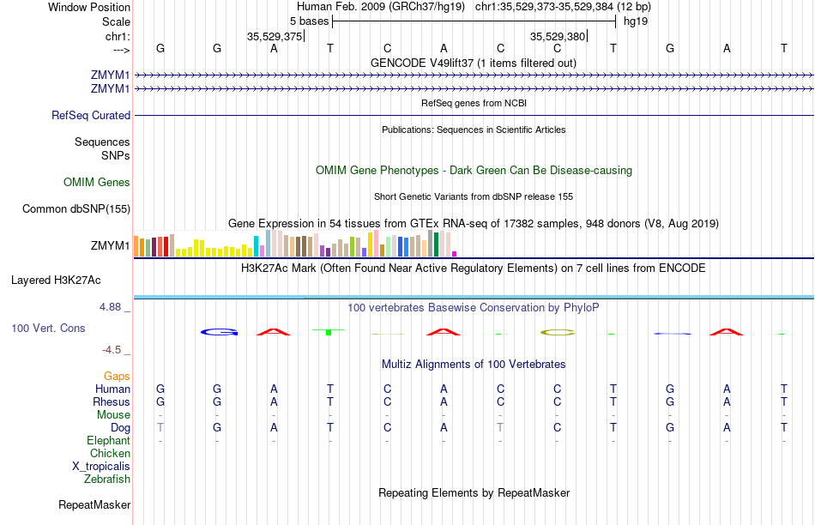This screenshot has width=815, height=525.
Task: Click 'Publications: Sequences in Scientific Articles' title
Action: click(x=474, y=130)
